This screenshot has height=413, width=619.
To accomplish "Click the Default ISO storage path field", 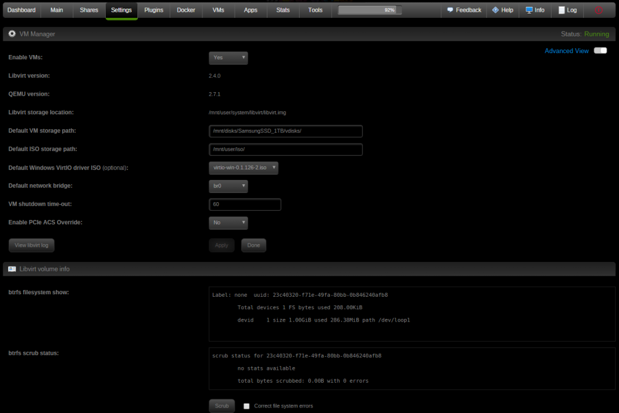I will [x=285, y=150].
